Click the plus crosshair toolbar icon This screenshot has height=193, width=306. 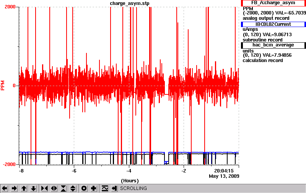[x=94, y=188]
